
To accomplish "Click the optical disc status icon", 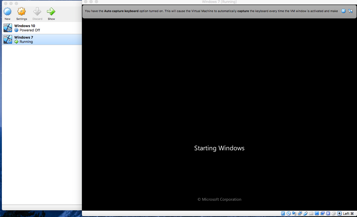I will click(289, 214).
